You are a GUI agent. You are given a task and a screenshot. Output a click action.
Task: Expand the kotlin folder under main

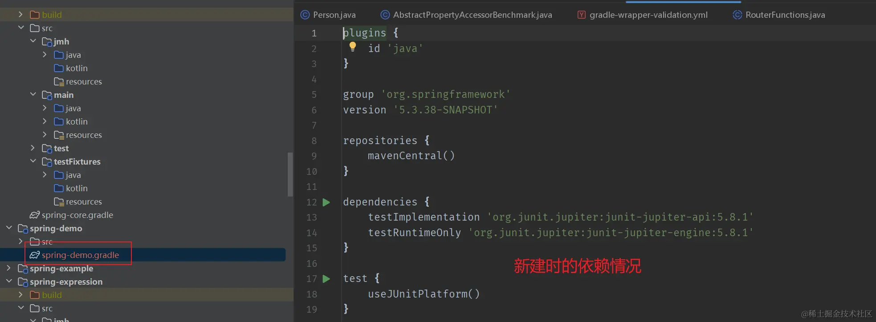(45, 121)
